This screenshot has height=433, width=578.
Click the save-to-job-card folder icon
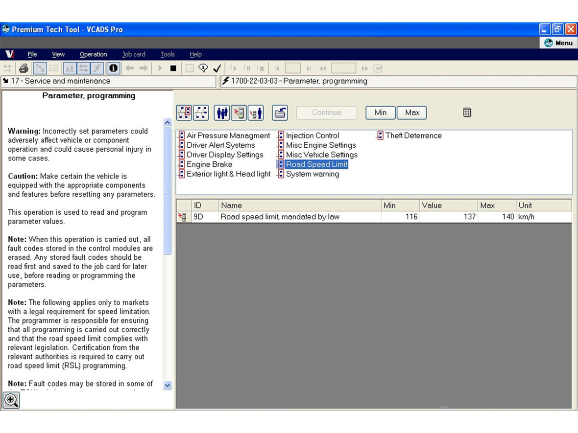[x=280, y=113]
